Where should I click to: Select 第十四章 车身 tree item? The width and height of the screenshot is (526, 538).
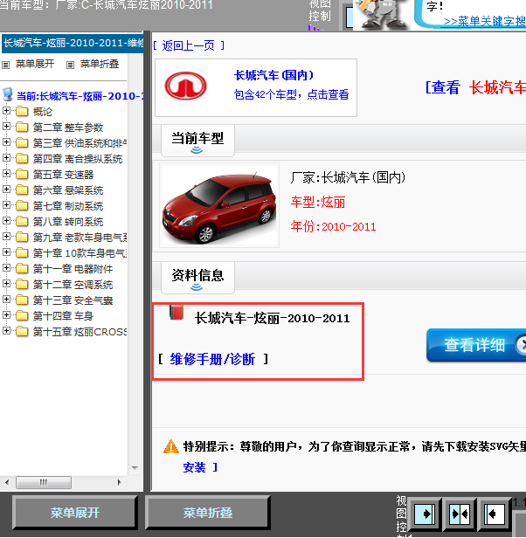pyautogui.click(x=63, y=316)
